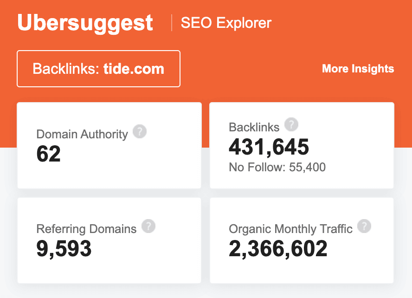Open the Backlinks metric card

(302, 145)
